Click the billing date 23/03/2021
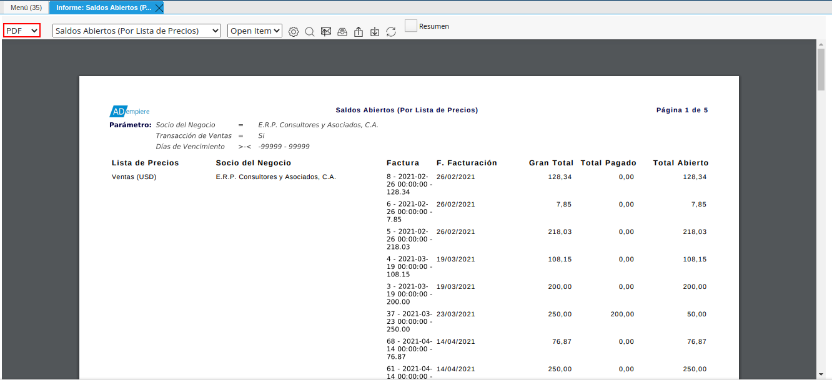Image resolution: width=832 pixels, height=380 pixels. (456, 314)
